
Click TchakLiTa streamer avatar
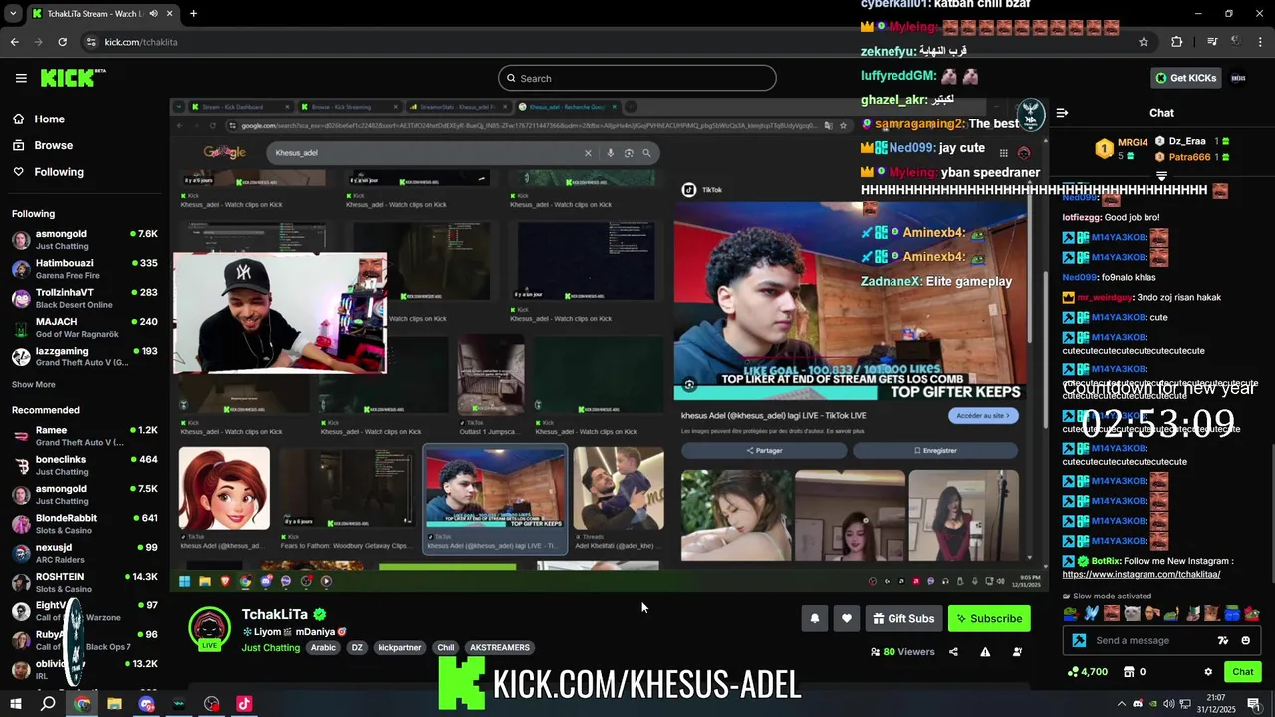(210, 629)
